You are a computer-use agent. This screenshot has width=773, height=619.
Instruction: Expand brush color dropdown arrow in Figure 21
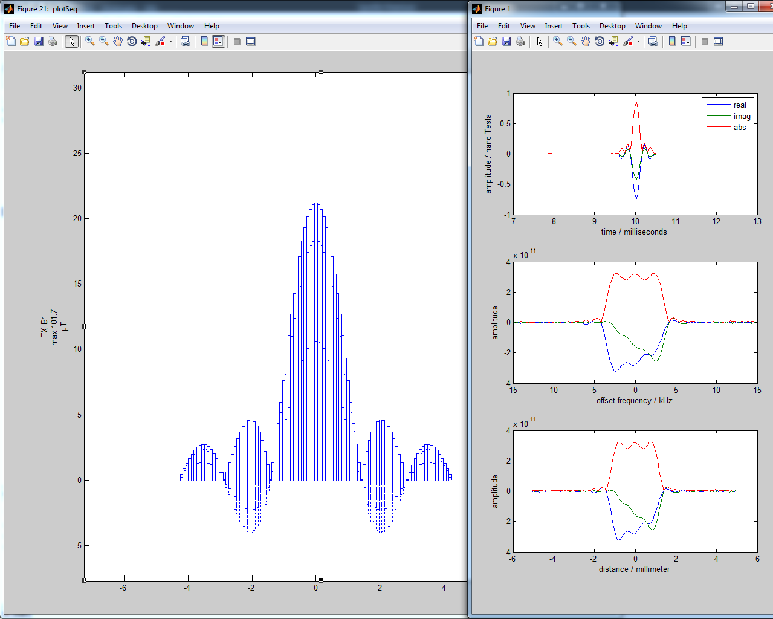[x=170, y=42]
